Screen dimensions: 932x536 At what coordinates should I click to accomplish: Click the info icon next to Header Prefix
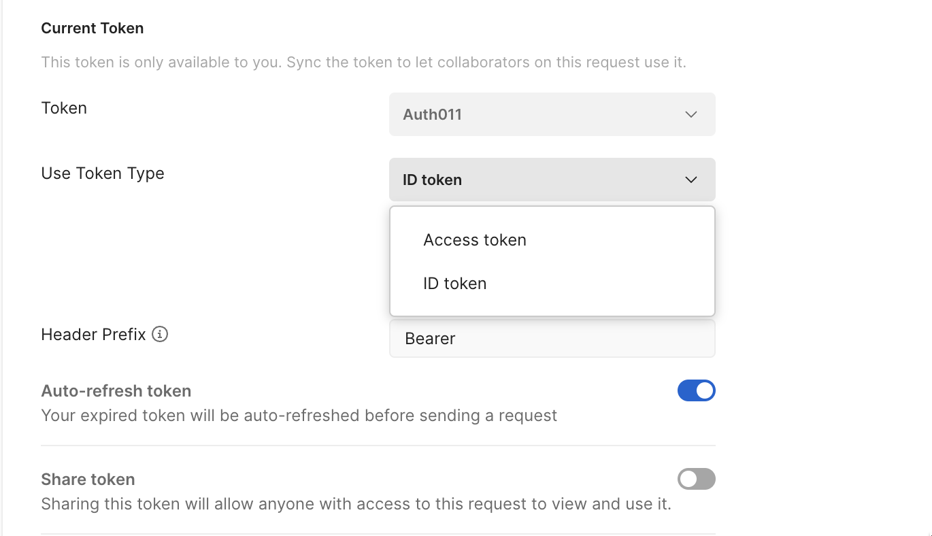point(159,334)
